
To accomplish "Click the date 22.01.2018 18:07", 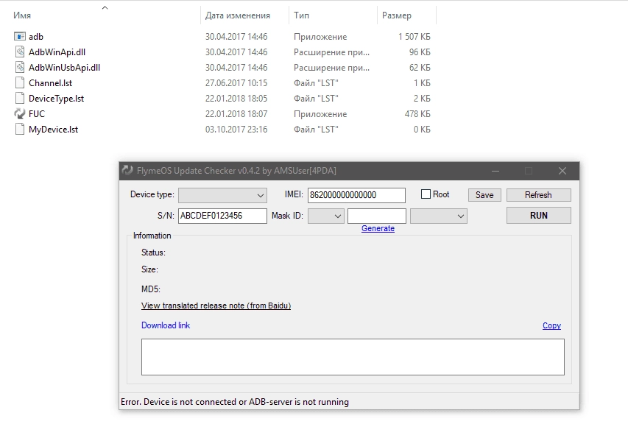I will coord(236,113).
